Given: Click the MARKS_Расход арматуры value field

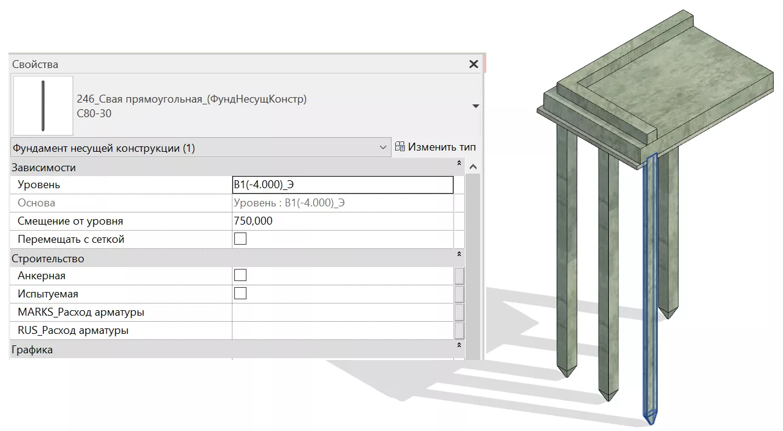Looking at the screenshot, I should [342, 313].
